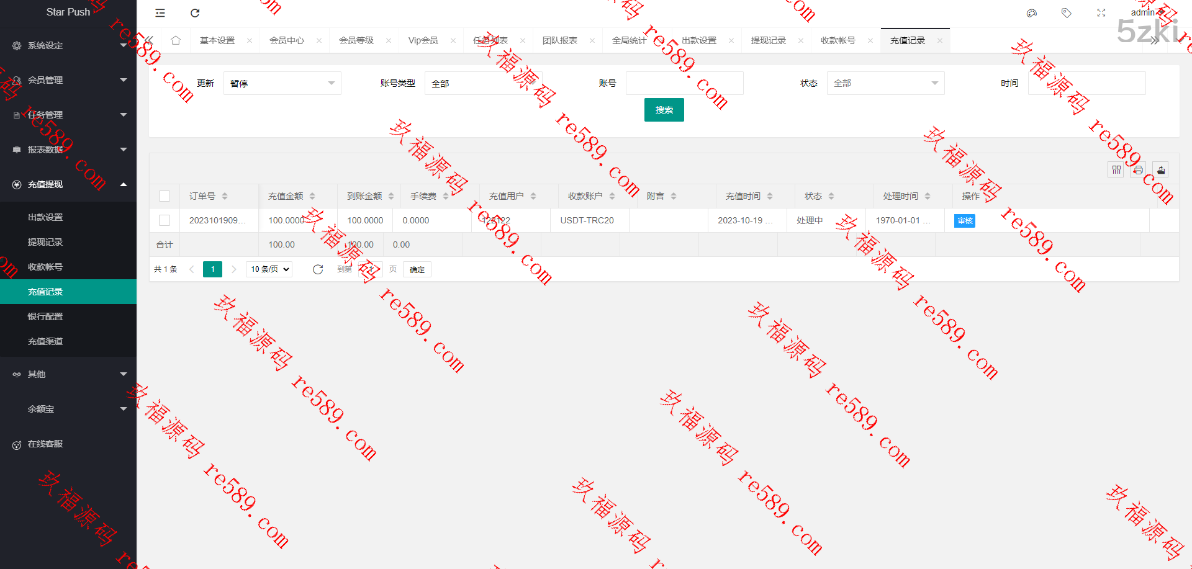Open the 10 条/页 page size selector

pyautogui.click(x=269, y=269)
